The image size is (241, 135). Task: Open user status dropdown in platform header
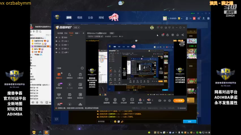pos(182,19)
